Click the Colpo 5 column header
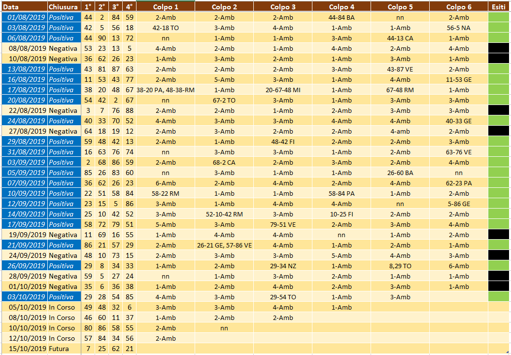The height and width of the screenshot is (355, 511). [x=400, y=6]
